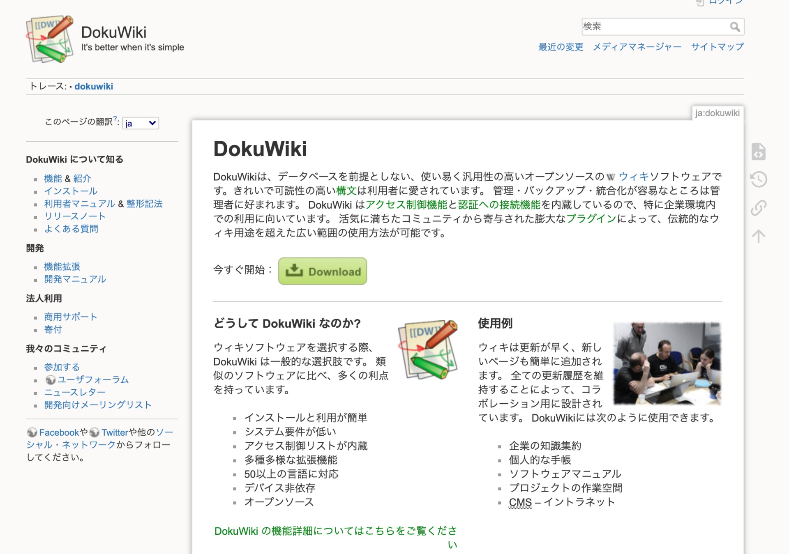
Task: Show page source via the code-file icon
Action: pyautogui.click(x=758, y=152)
